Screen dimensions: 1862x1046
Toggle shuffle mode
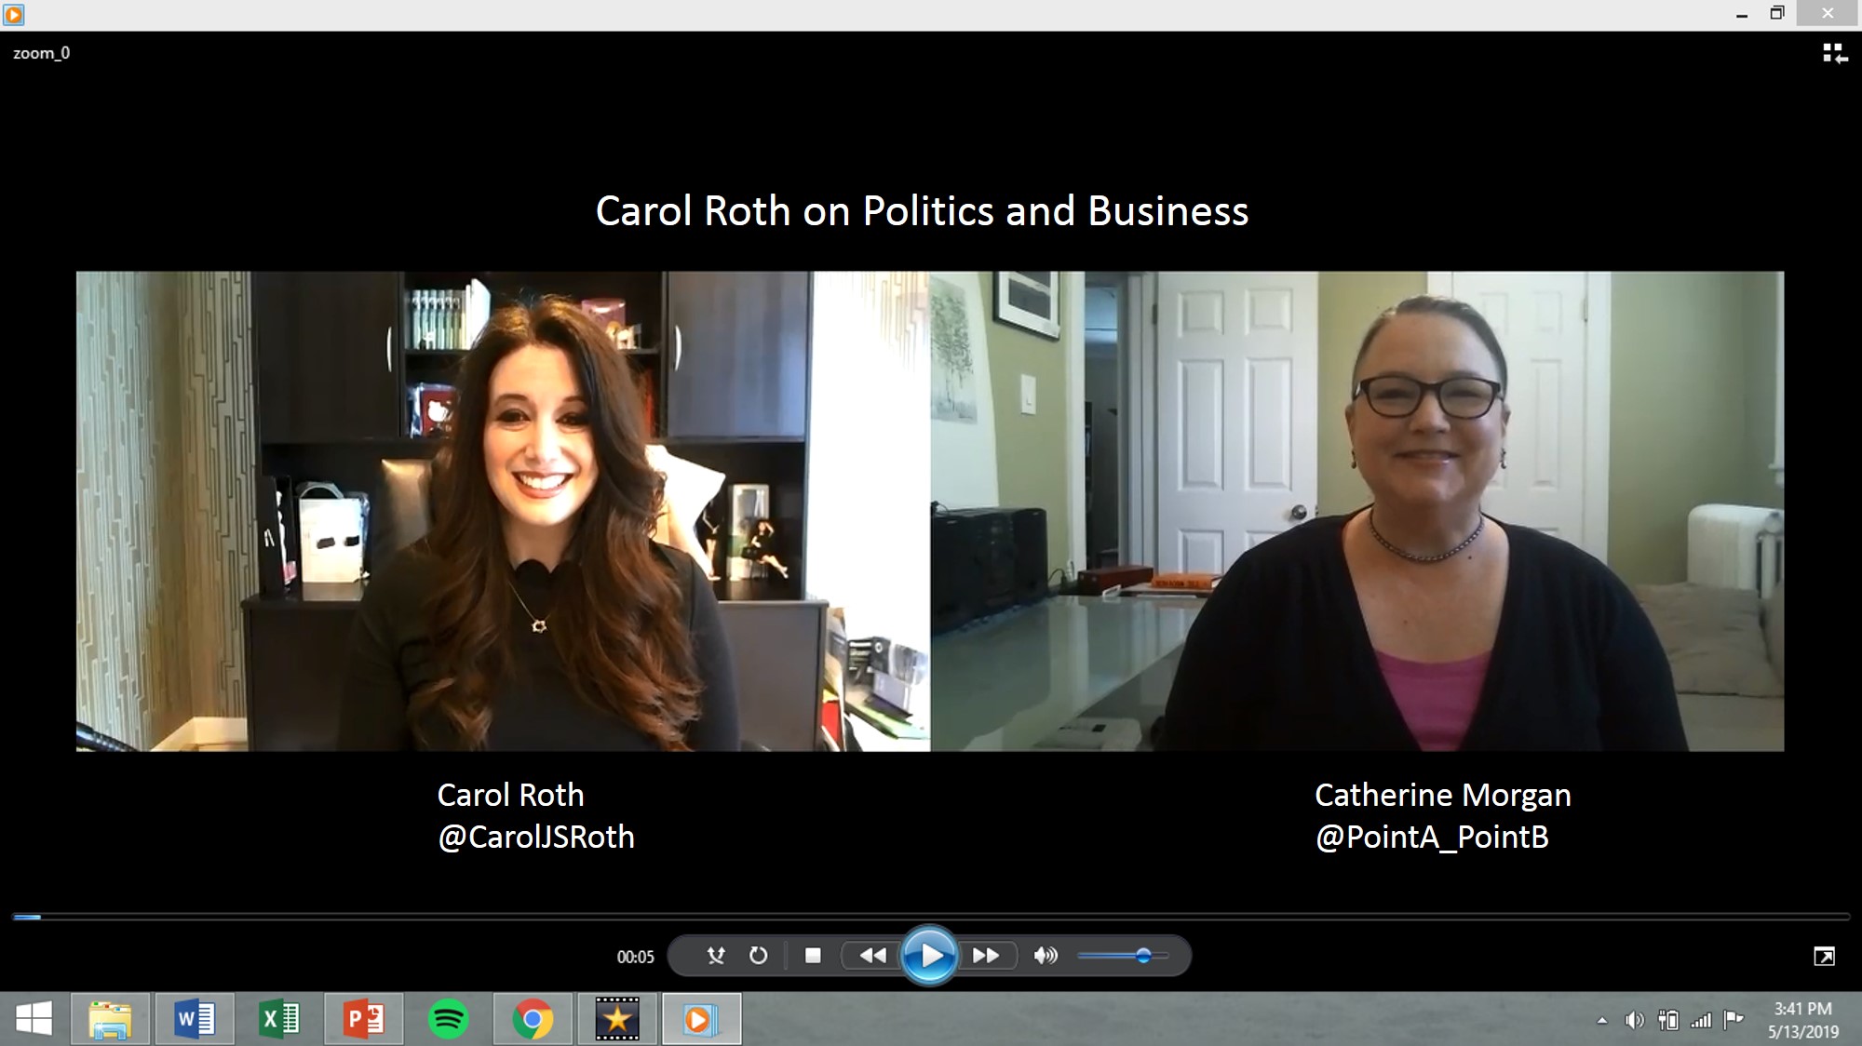click(x=715, y=956)
